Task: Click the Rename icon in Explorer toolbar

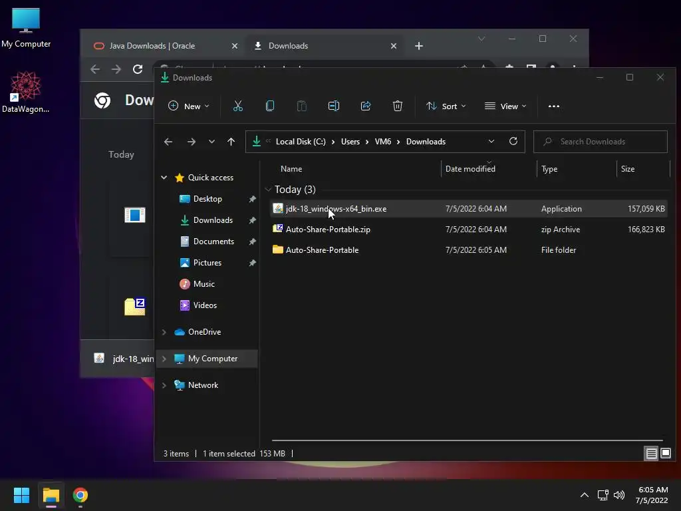Action: 334,106
